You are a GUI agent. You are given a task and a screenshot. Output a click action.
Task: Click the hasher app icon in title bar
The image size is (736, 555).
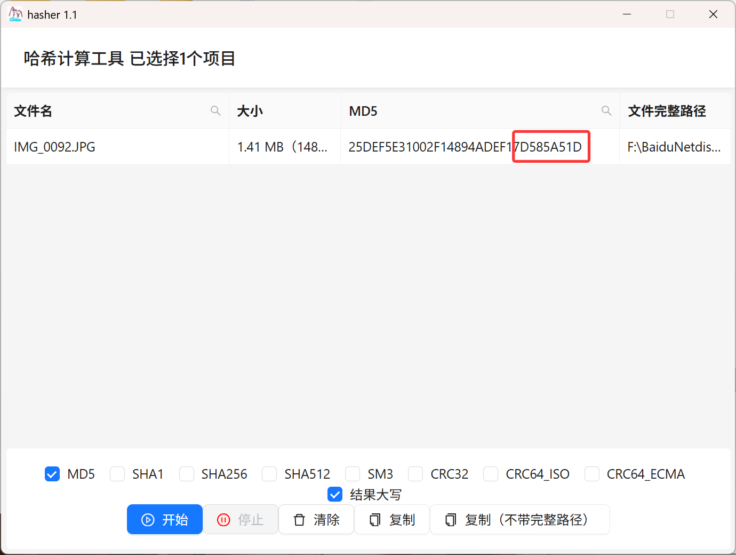[x=15, y=14]
